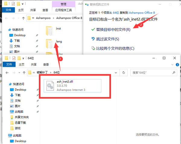Open the 文件 tab in Ashampoo Office window

(x=8, y=10)
